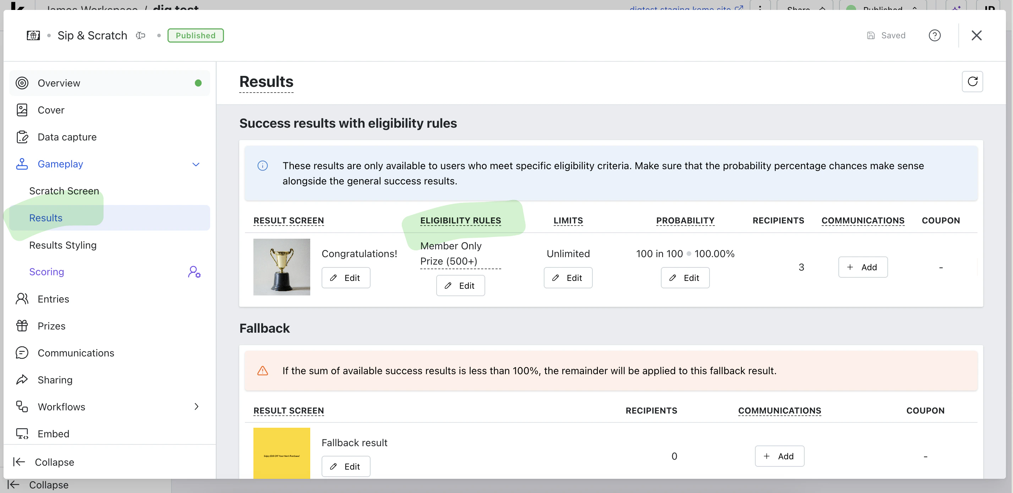The width and height of the screenshot is (1013, 493).
Task: Collapse the Gameplay menu chevron
Action: 196,164
